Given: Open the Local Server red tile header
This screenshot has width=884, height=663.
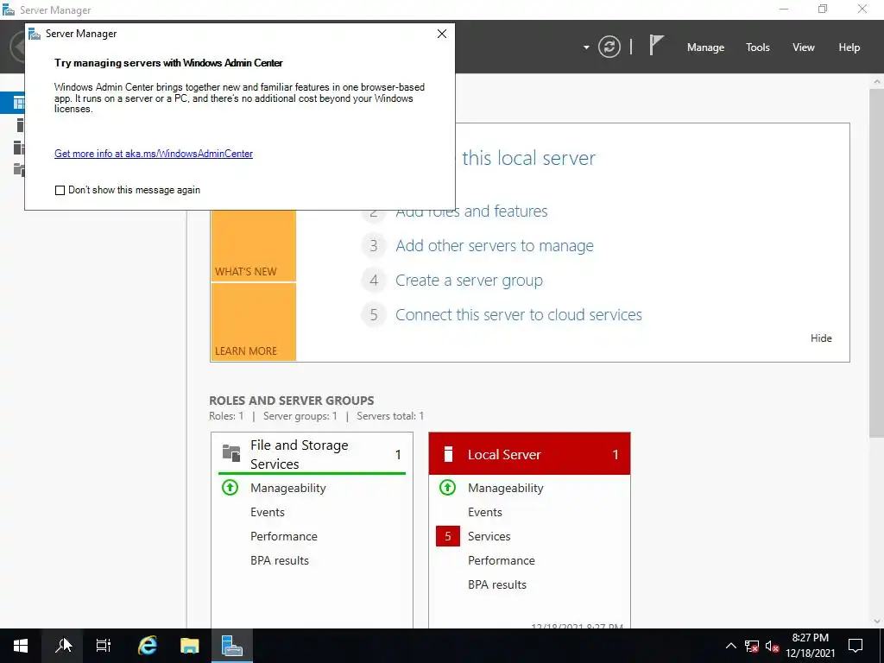Looking at the screenshot, I should pyautogui.click(x=529, y=454).
